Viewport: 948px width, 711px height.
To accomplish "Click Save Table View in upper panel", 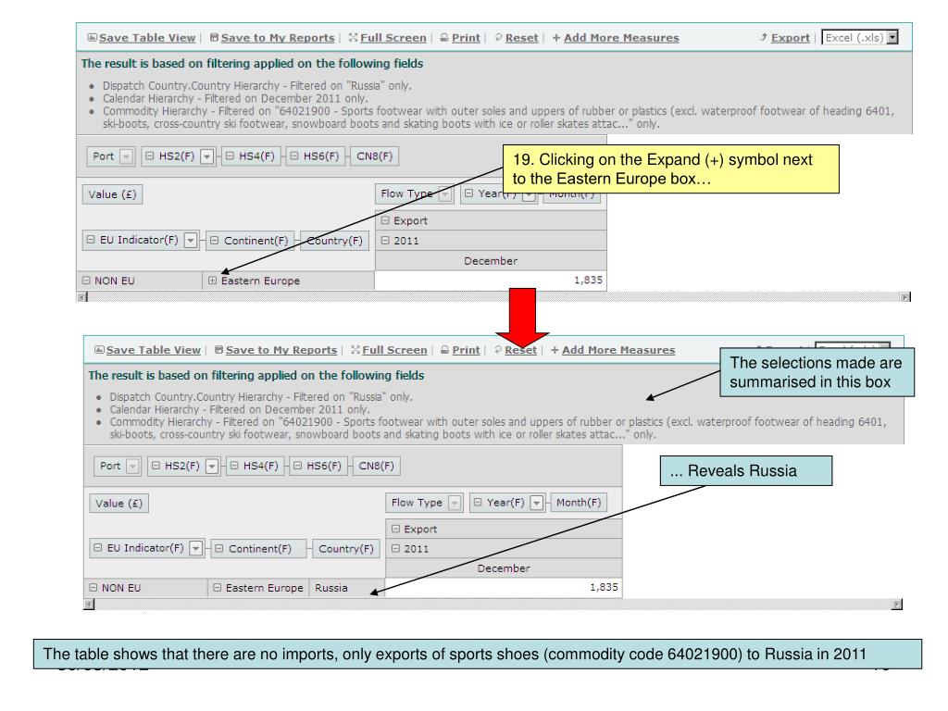I will (147, 37).
